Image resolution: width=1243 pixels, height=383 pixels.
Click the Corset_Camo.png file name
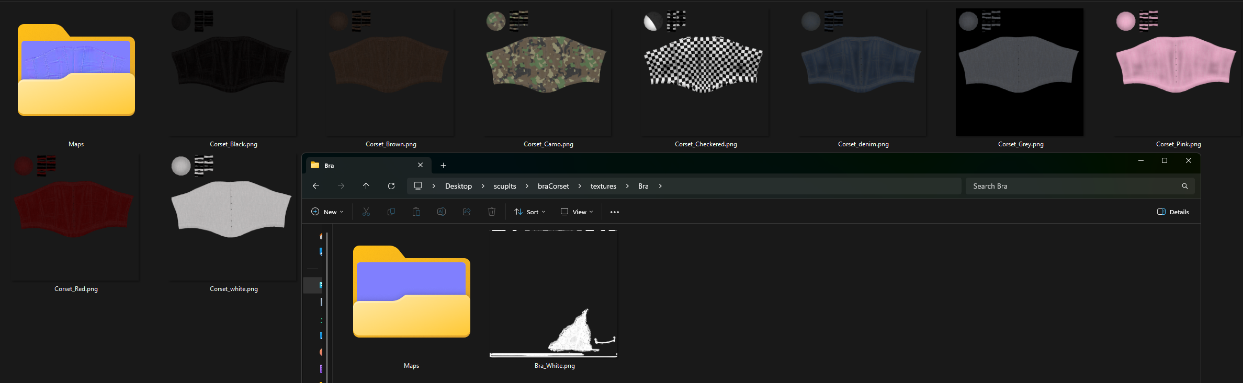click(548, 144)
